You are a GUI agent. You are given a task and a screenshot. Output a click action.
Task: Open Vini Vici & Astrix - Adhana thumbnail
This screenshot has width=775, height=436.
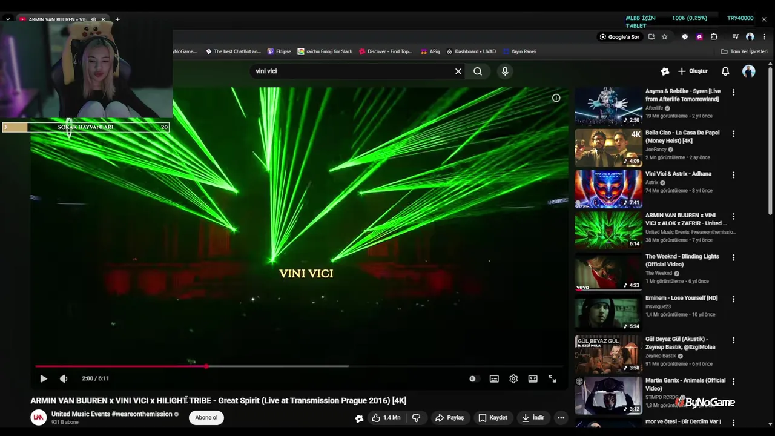point(608,189)
